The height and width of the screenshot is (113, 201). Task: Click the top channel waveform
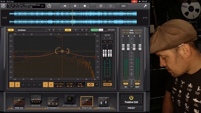point(73,14)
